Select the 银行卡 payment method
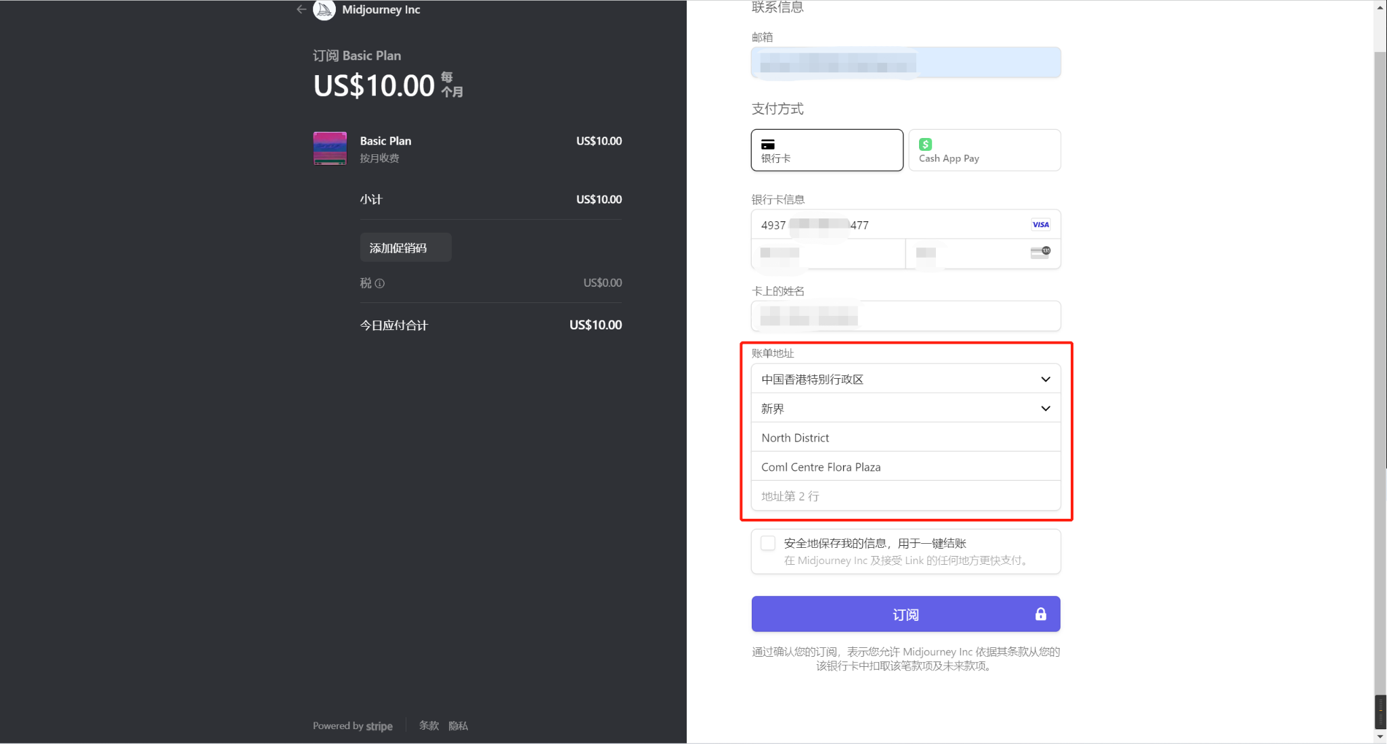 pyautogui.click(x=827, y=150)
